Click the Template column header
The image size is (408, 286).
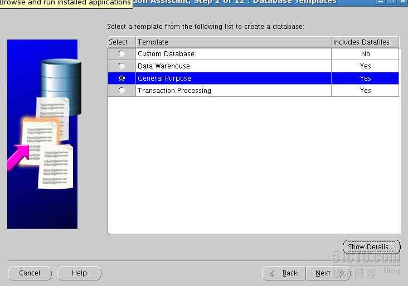tap(234, 42)
